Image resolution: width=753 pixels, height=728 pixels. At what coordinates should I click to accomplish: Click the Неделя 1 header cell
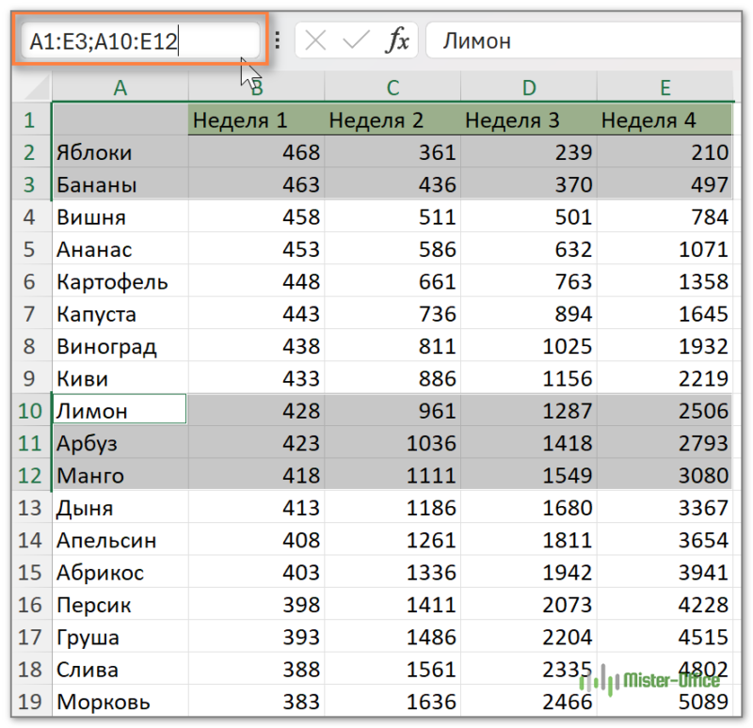(x=256, y=120)
